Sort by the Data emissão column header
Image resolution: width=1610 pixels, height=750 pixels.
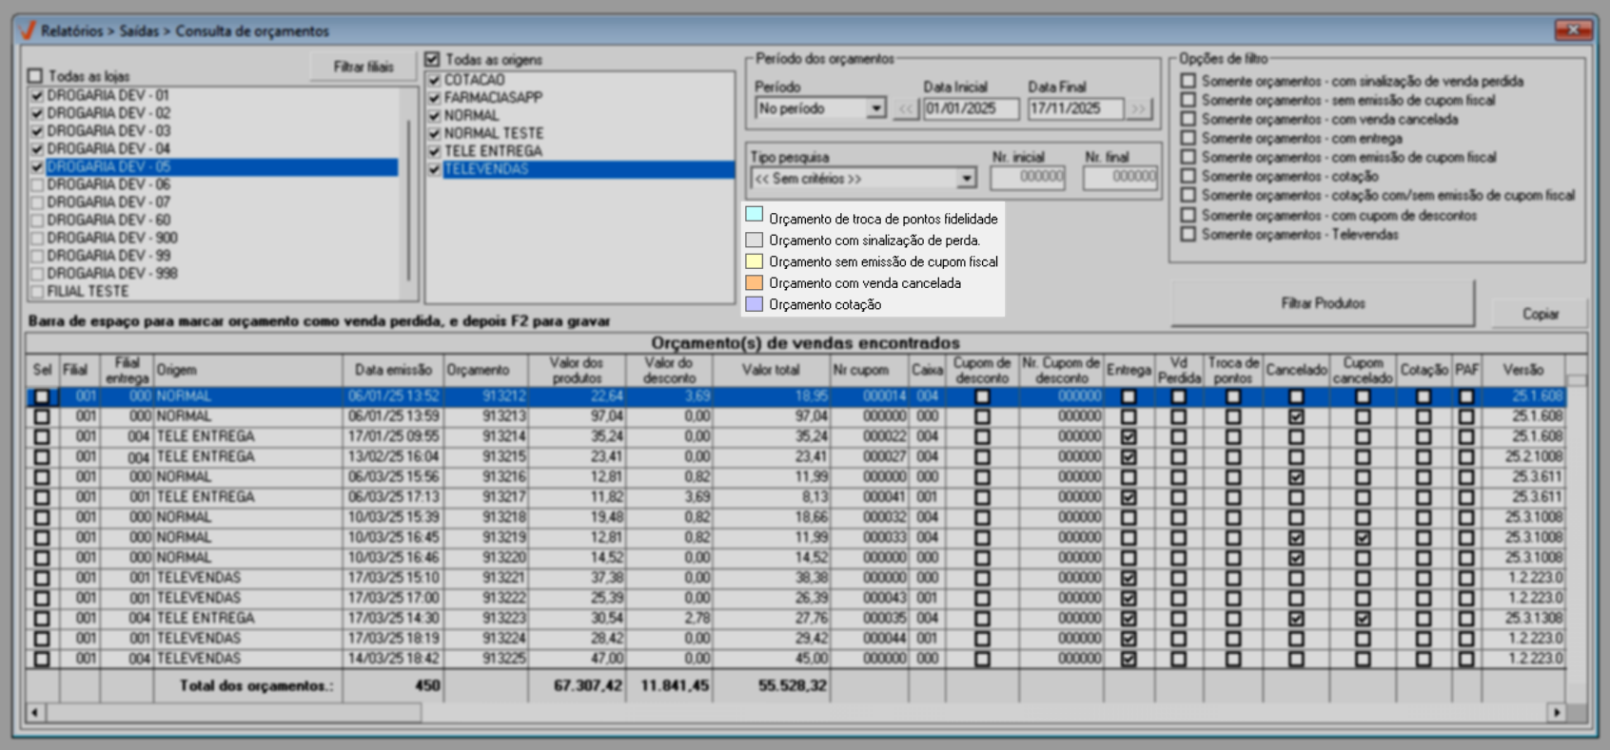(x=393, y=370)
